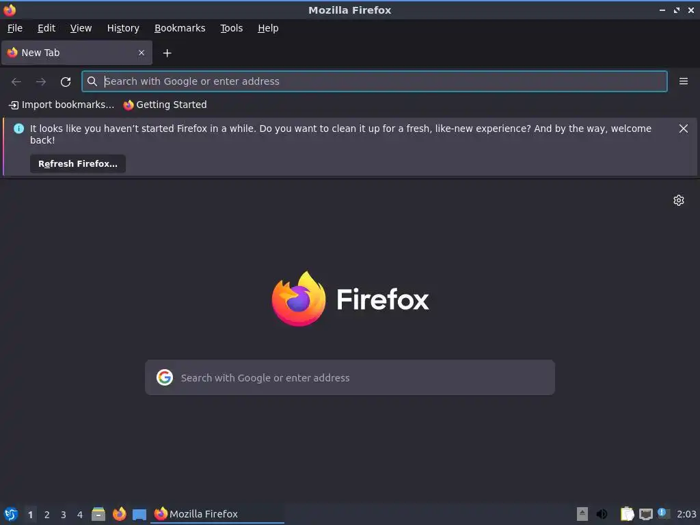Screen dimensions: 700x525
Task: Click the removable media eject tray icon
Action: (x=582, y=514)
